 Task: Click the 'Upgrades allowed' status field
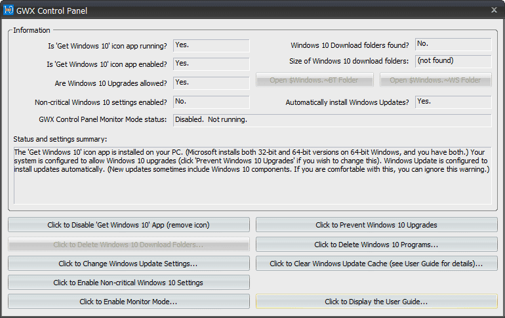(211, 83)
